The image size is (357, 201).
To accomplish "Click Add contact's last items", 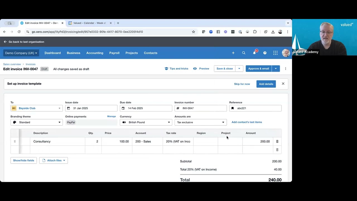I will click(247, 122).
